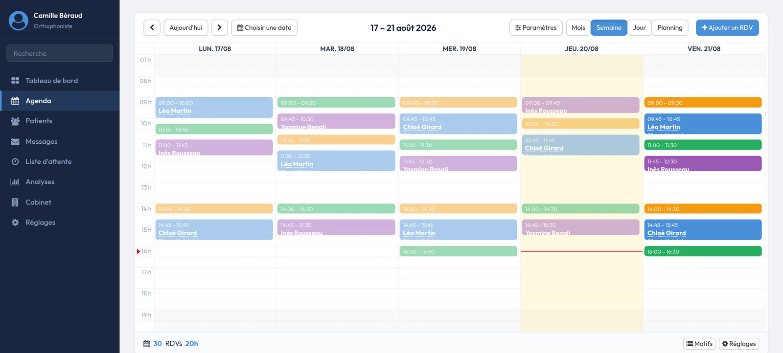The image size is (783, 353).
Task: Open the Paramètres options
Action: pos(536,28)
